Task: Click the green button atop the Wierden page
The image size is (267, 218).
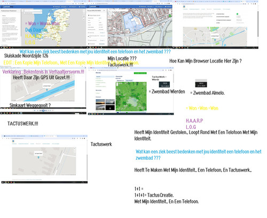Action: click(140, 73)
